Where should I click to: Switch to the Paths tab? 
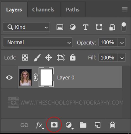73,10
